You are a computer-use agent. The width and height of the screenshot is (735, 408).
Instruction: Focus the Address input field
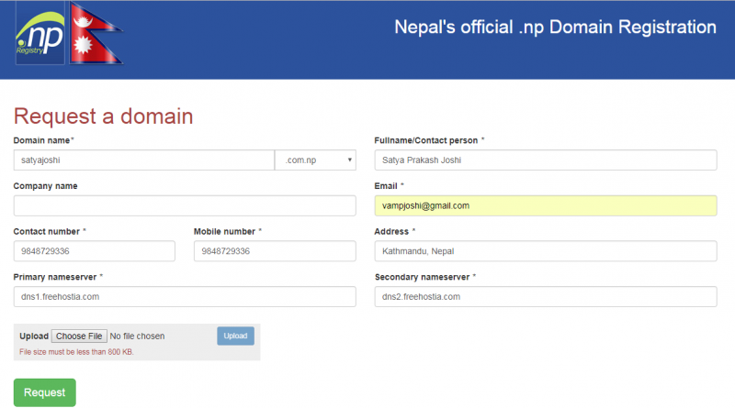tap(546, 251)
